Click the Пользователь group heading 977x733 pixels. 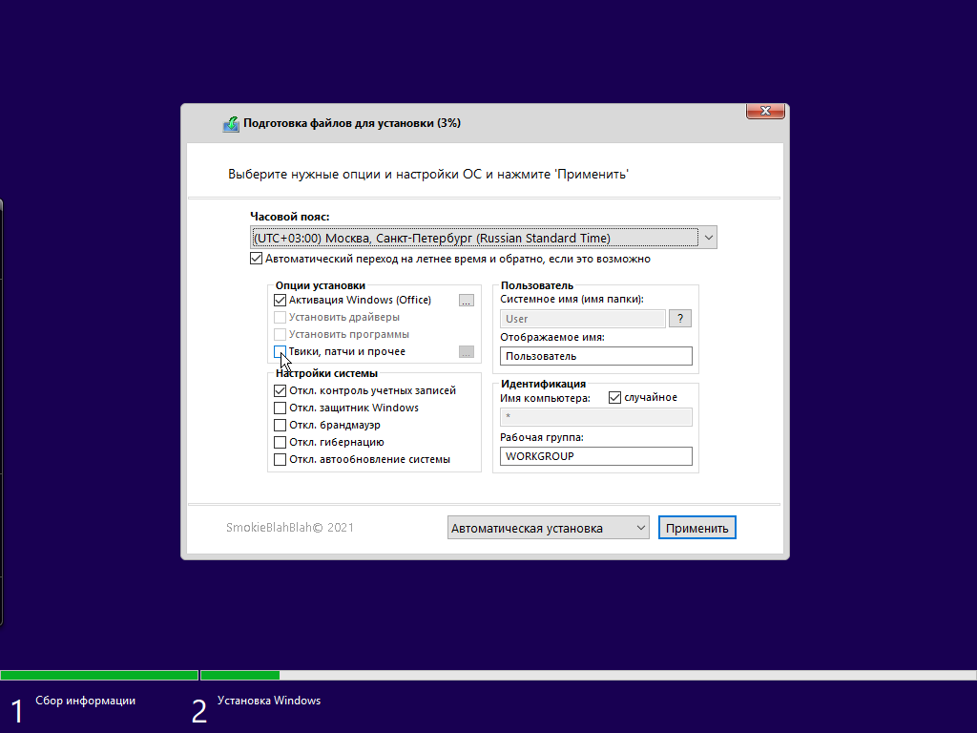[x=537, y=285]
